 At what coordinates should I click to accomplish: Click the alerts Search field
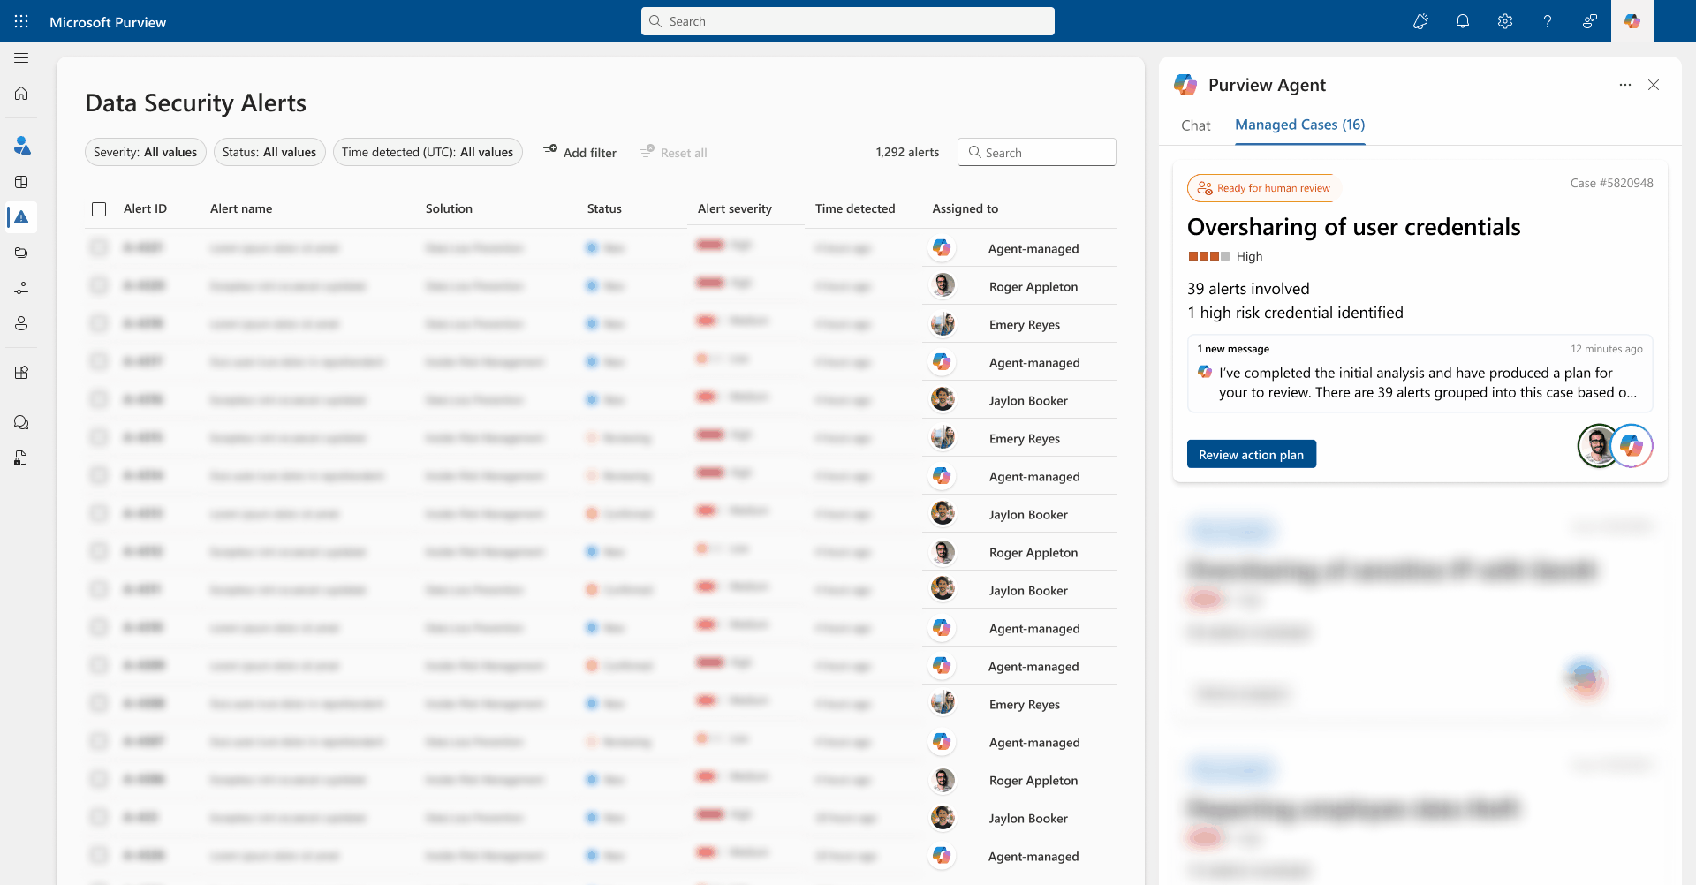[1037, 152]
